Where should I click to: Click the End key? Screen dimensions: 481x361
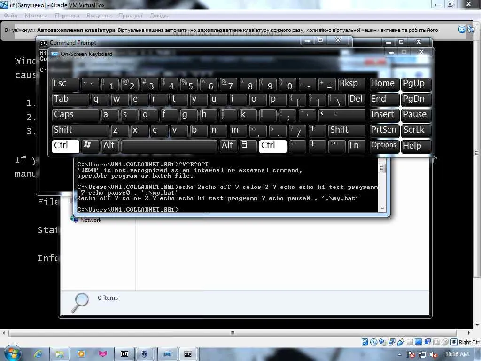pos(384,100)
